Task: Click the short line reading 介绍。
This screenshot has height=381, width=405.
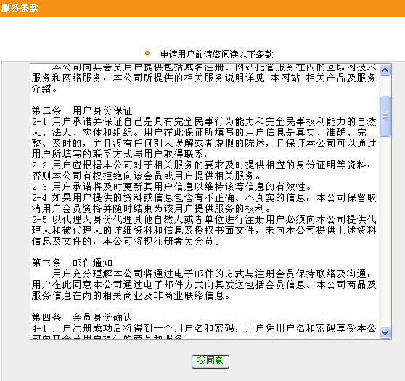Action: coord(44,89)
